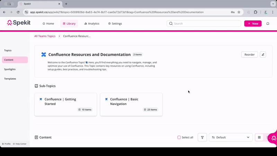
Task: Click the password key icon in the address bar
Action: tap(233, 12)
